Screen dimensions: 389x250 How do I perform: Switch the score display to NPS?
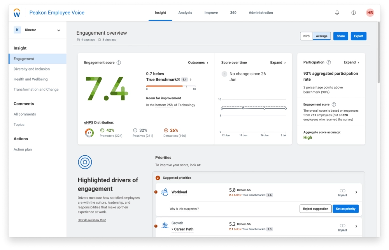307,36
